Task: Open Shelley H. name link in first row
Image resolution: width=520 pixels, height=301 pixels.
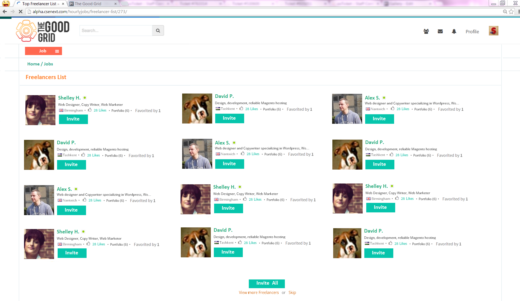Action: point(69,98)
